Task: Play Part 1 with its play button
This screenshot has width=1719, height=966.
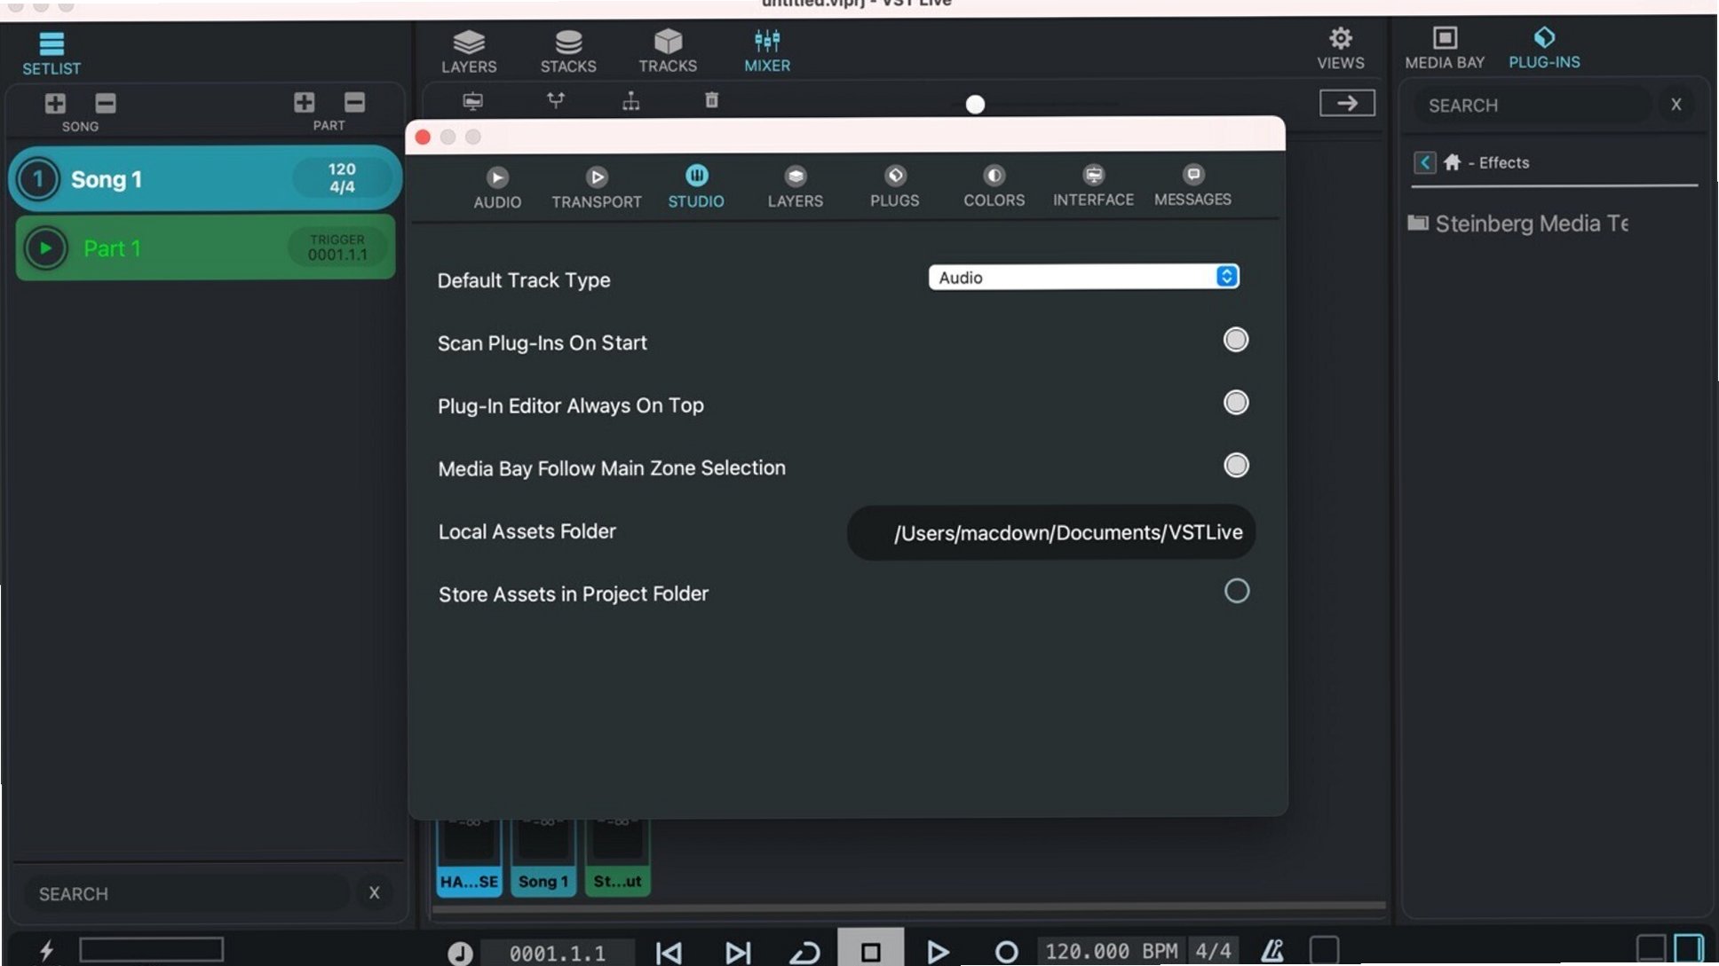Action: click(45, 248)
